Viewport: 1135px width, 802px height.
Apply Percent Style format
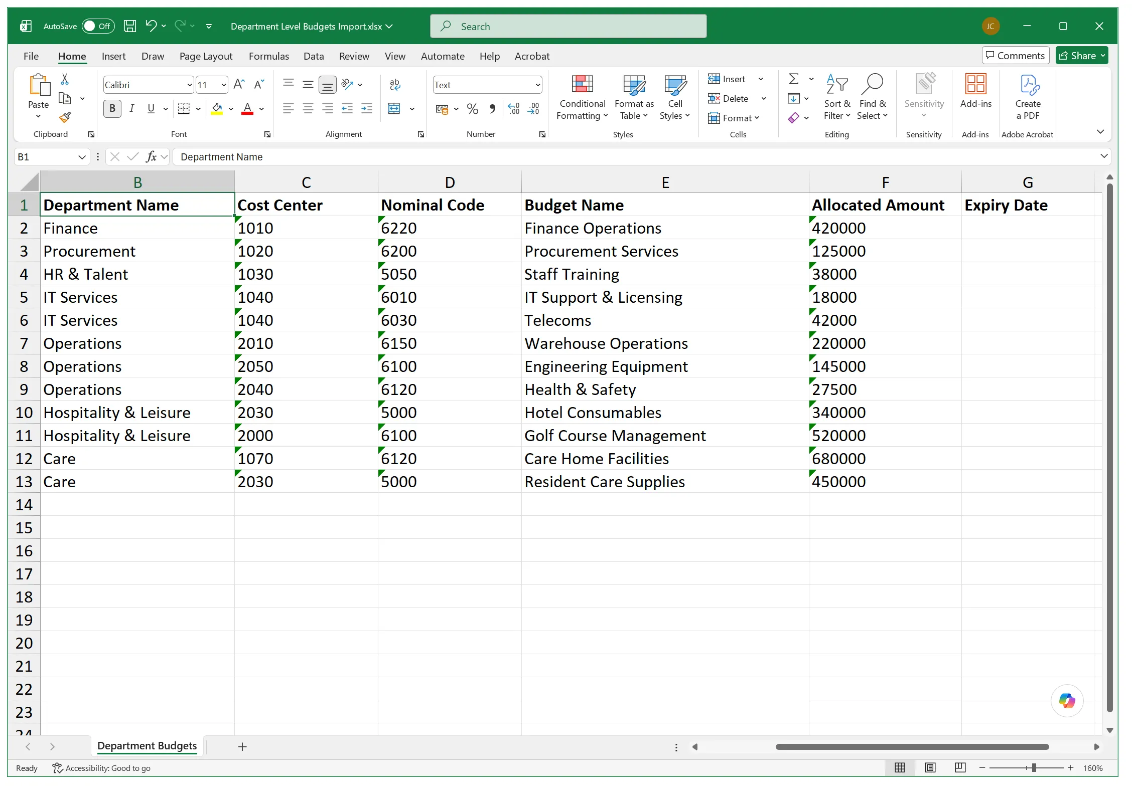click(472, 109)
